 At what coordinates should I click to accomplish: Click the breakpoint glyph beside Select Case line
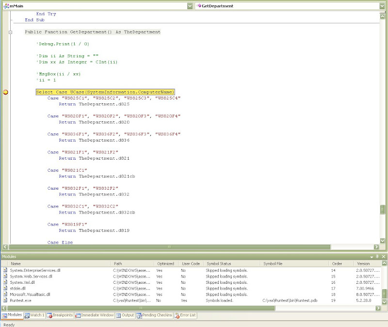coord(6,92)
